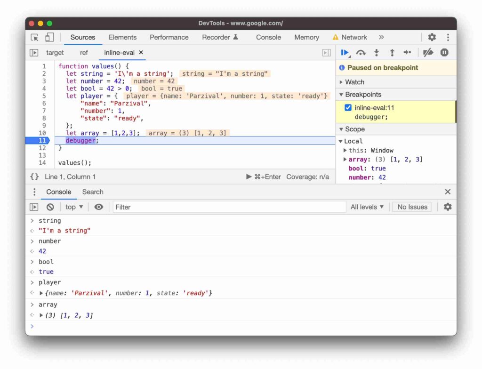Click the 'Coverage: n/a' status text
This screenshot has height=369, width=482.
point(307,177)
